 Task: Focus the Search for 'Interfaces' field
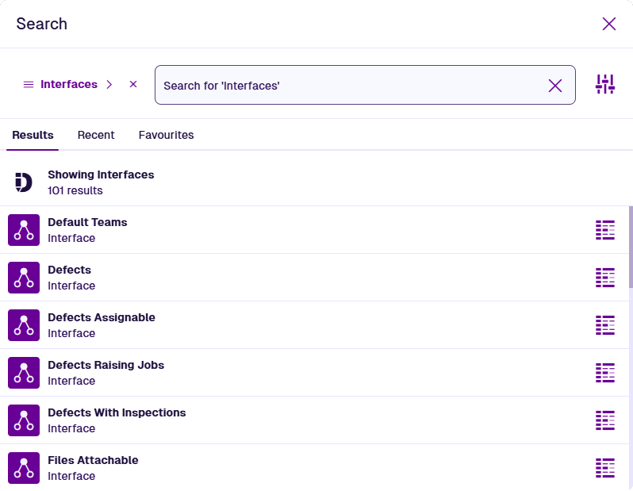(x=349, y=86)
